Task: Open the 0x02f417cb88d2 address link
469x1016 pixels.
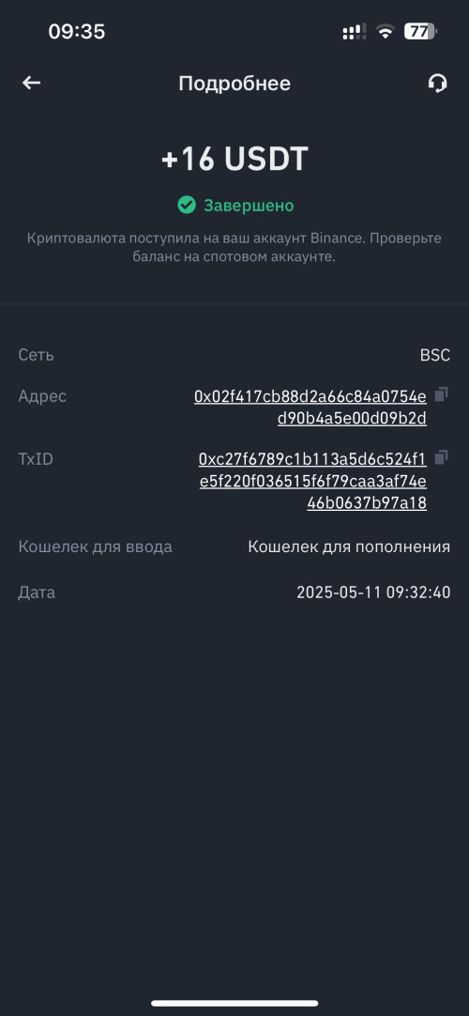Action: point(310,408)
